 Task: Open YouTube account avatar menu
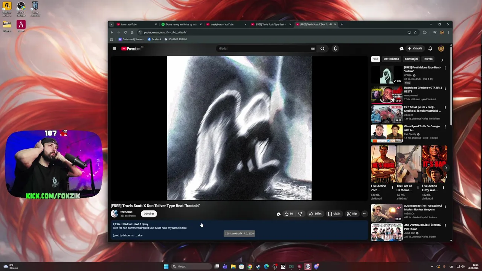click(x=441, y=49)
